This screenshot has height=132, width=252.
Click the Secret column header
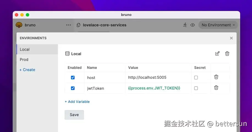(200, 68)
